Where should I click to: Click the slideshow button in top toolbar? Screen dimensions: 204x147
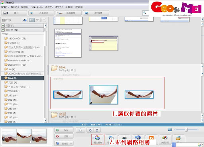point(41,13)
